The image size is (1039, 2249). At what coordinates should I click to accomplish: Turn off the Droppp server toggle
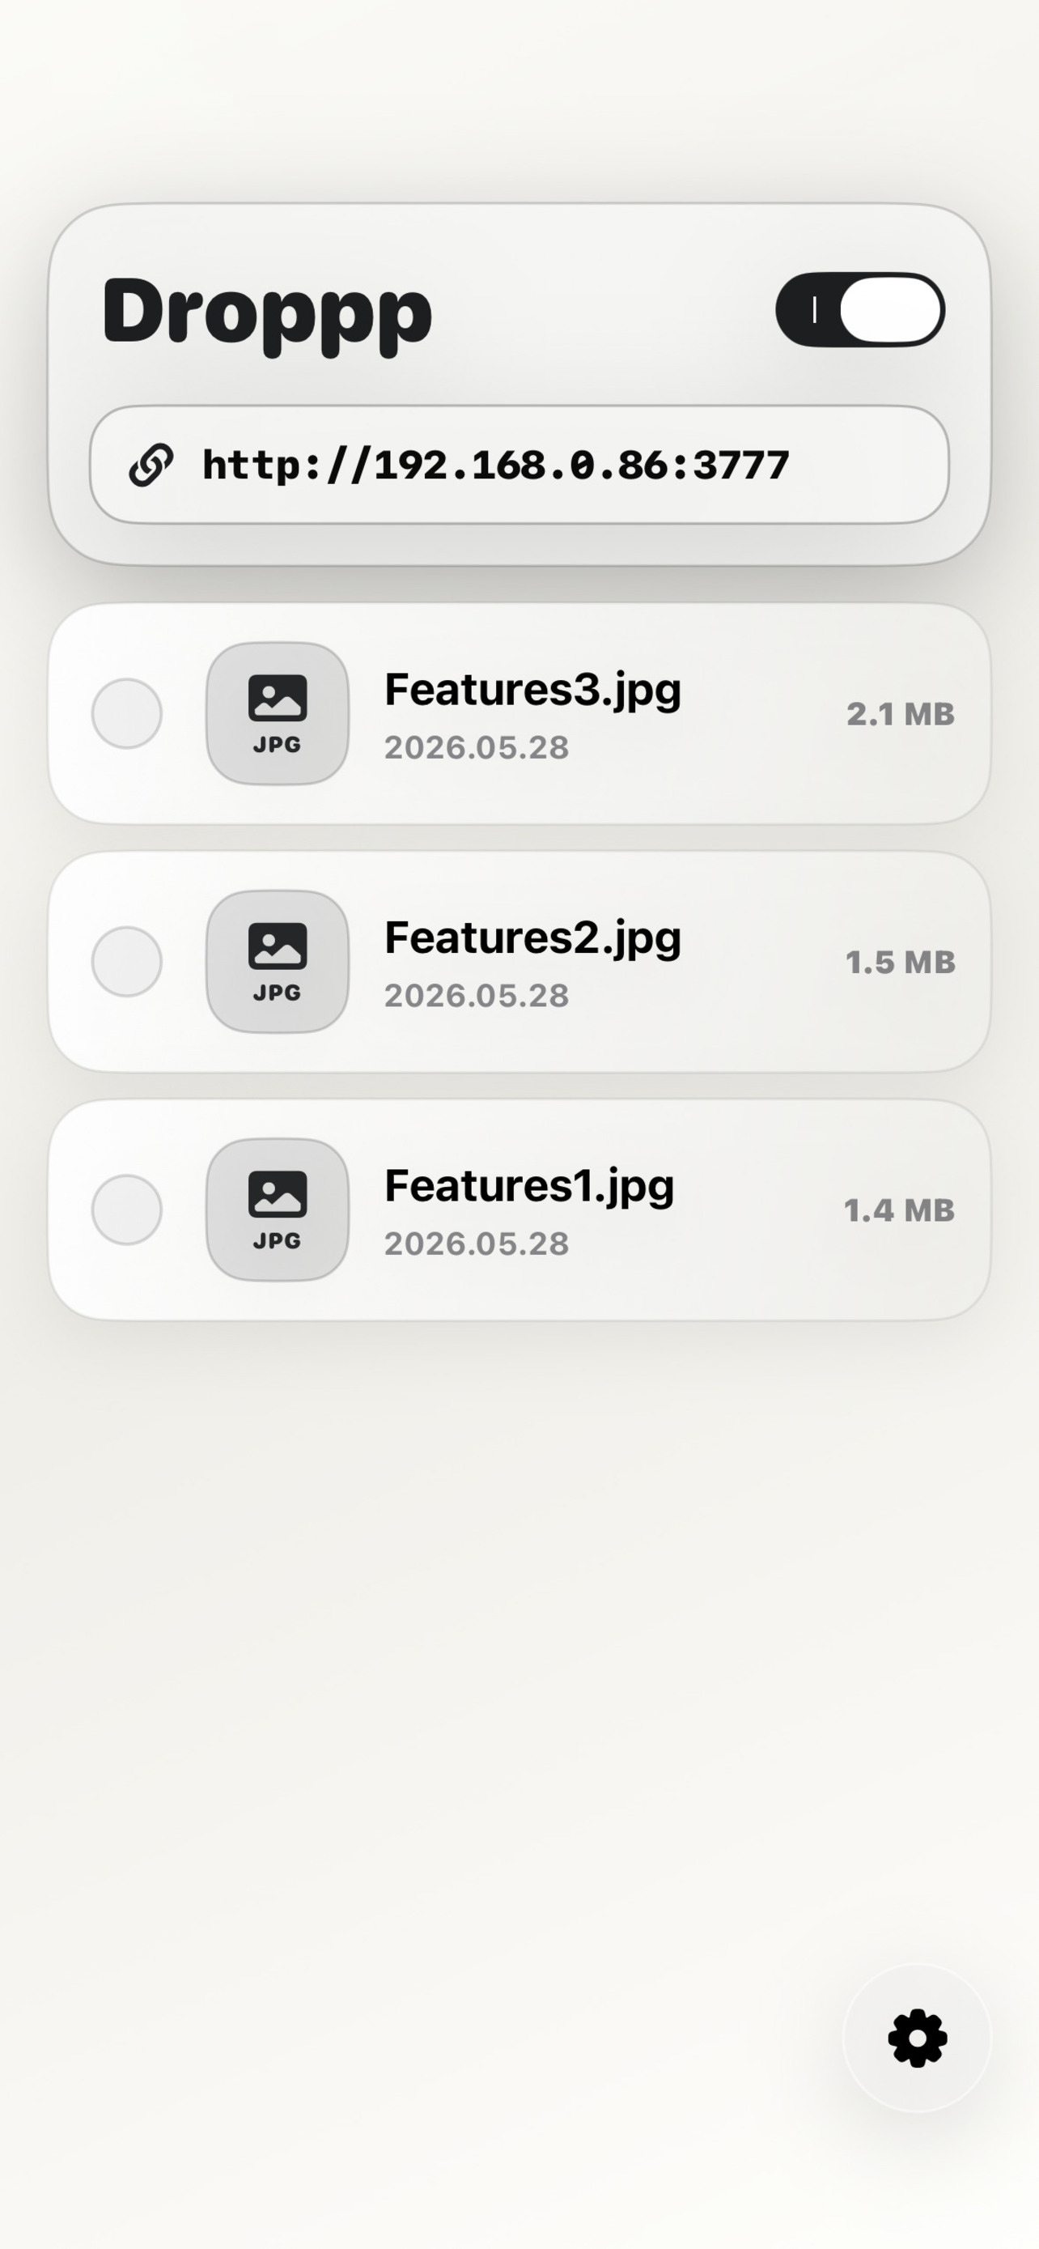pos(860,310)
